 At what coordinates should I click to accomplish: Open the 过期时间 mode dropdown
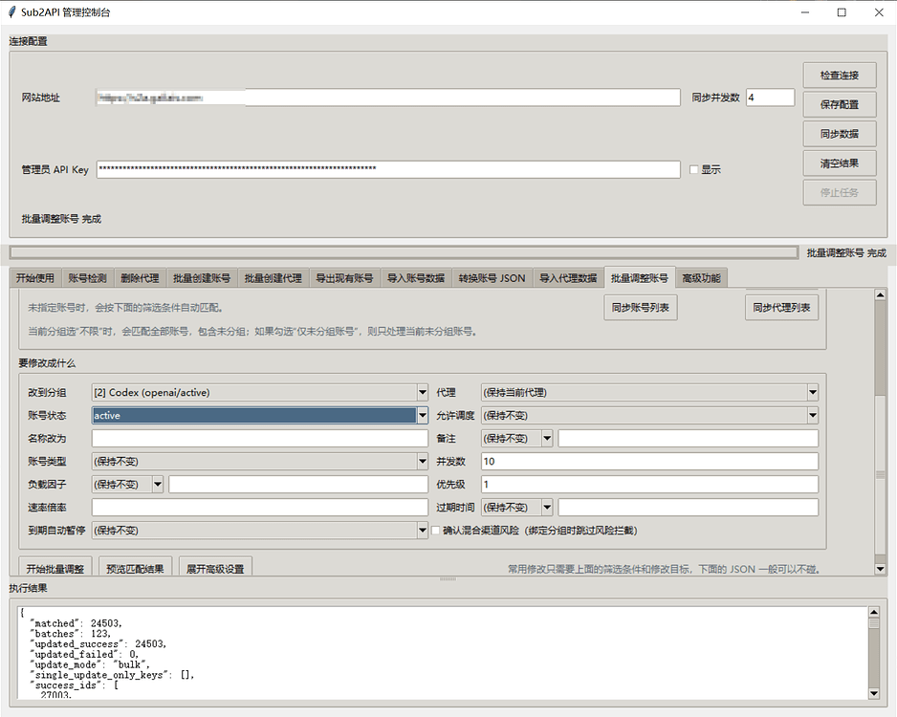tap(547, 508)
